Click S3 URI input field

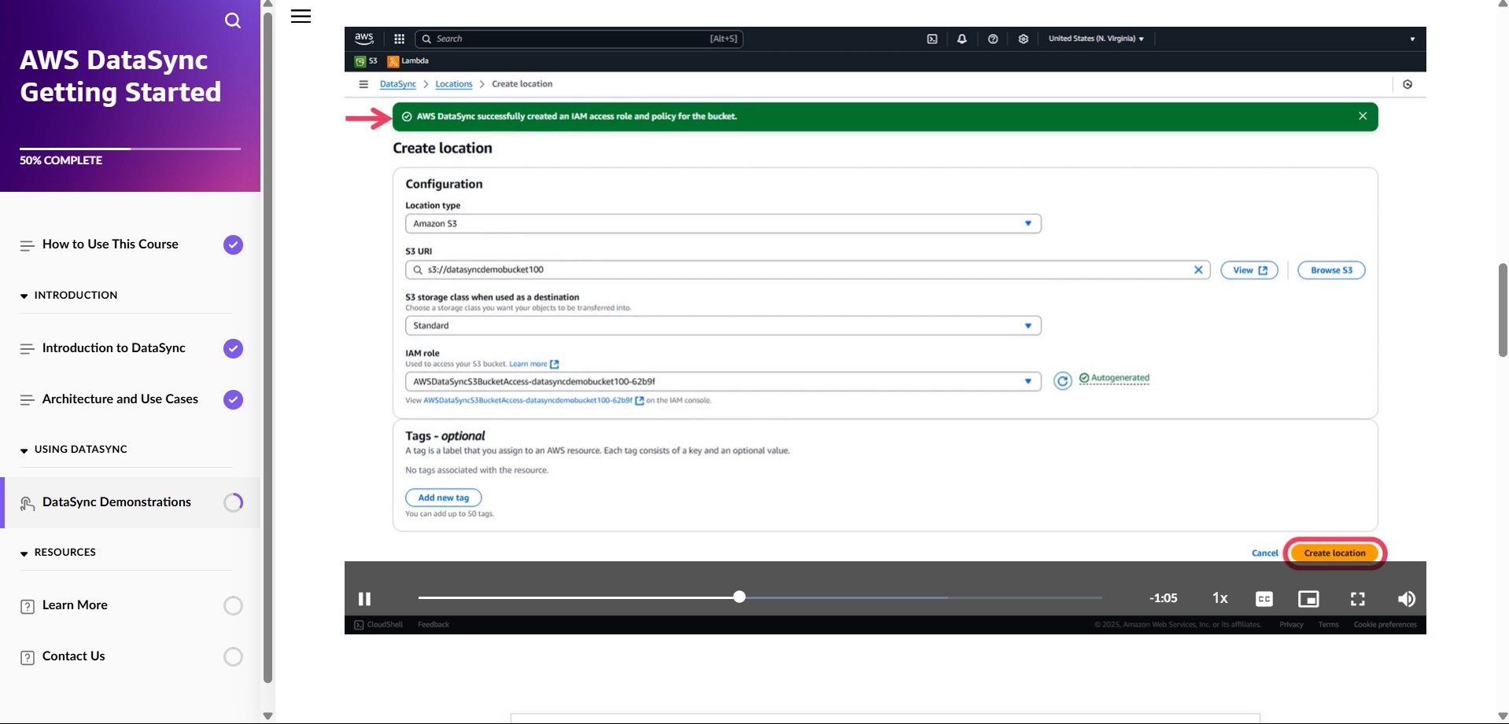(x=806, y=270)
